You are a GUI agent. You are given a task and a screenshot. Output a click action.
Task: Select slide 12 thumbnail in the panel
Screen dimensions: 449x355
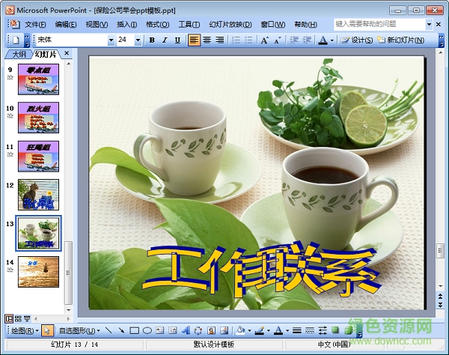click(x=38, y=195)
